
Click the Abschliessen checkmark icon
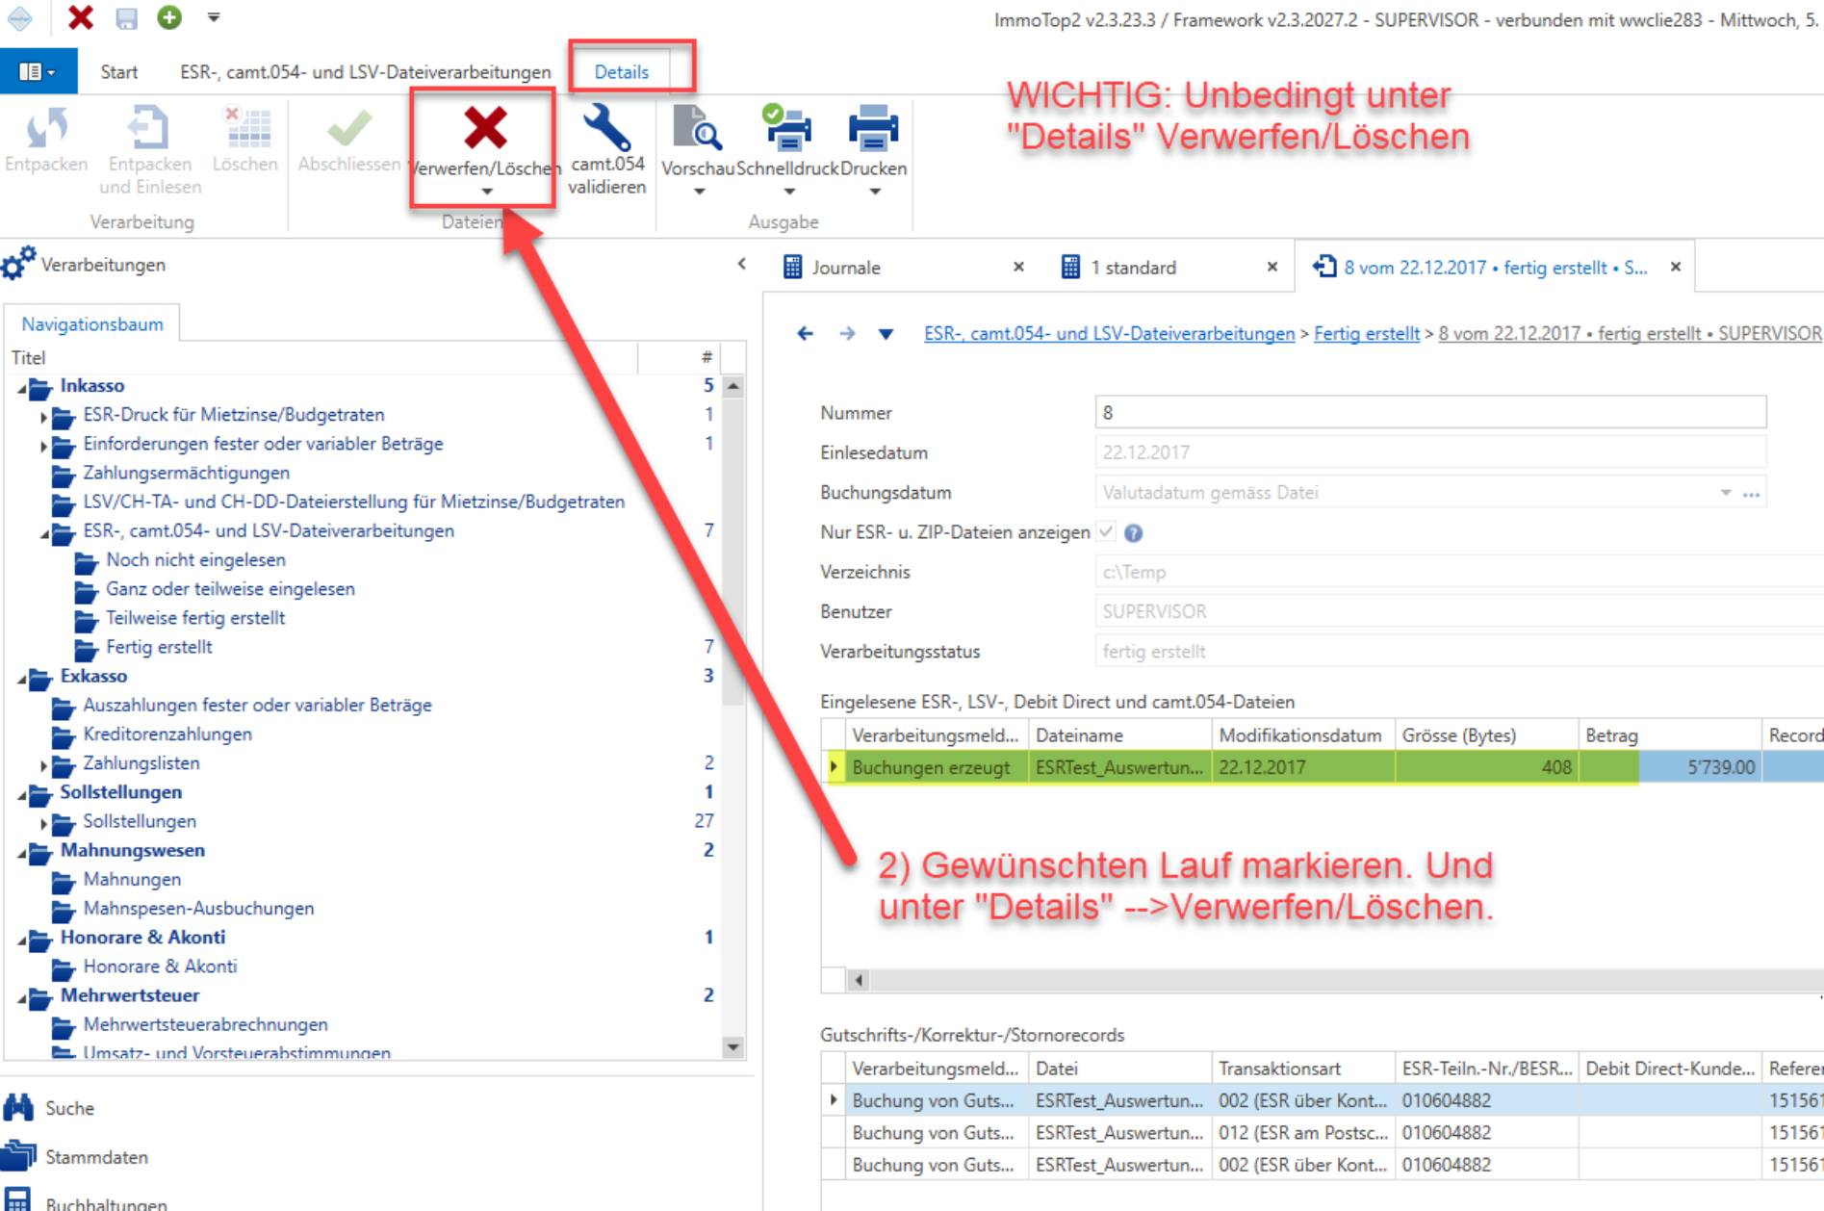(349, 128)
